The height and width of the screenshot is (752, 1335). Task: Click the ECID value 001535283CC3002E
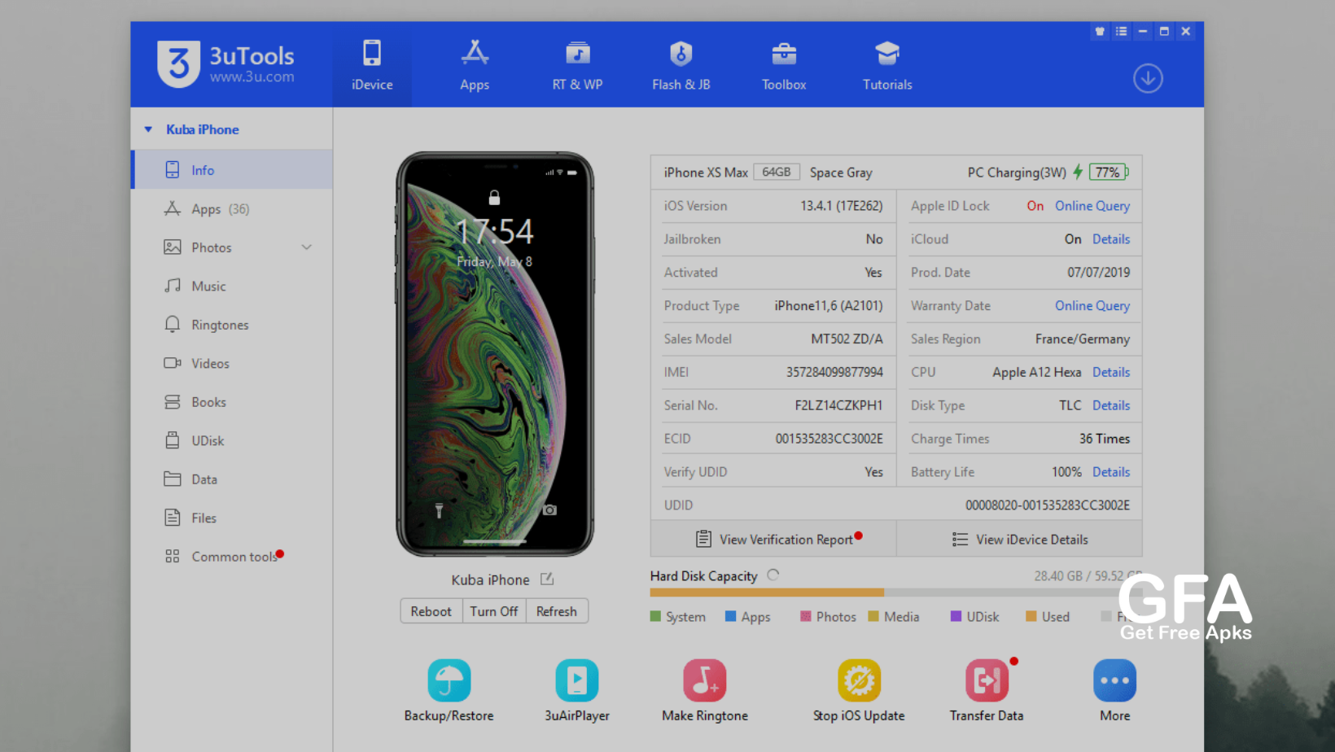tap(829, 439)
